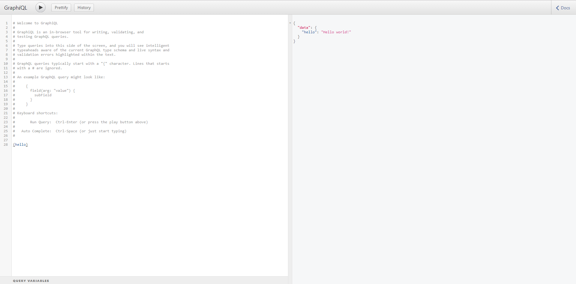Click the '# with a # are ignored.' line
576x284 pixels.
coord(37,68)
